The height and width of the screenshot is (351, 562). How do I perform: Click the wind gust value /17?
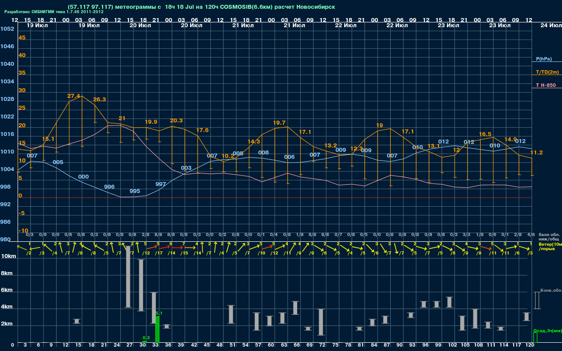(159, 253)
